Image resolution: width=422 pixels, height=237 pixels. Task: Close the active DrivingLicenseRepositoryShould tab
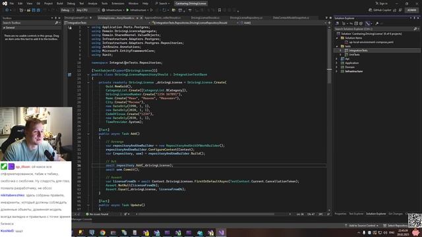point(141,18)
